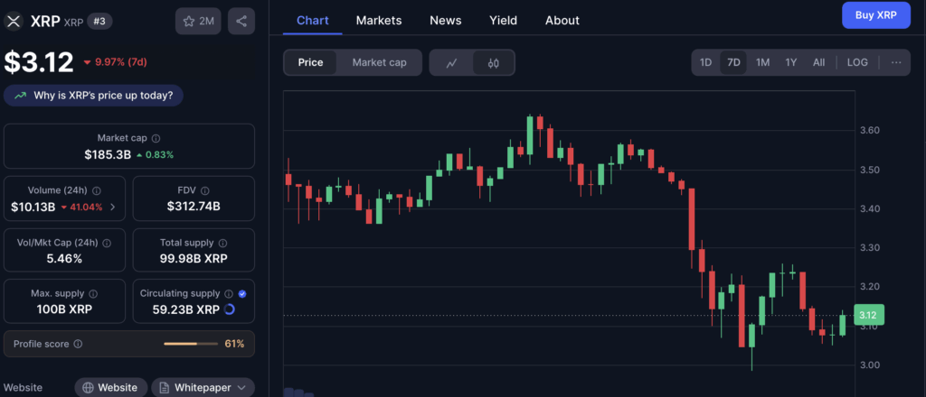
Task: Click Why is XRP's price up today
Action: tap(93, 96)
